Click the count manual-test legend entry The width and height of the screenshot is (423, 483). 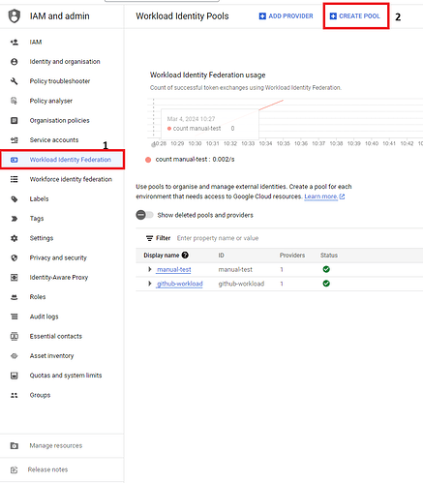[190, 160]
